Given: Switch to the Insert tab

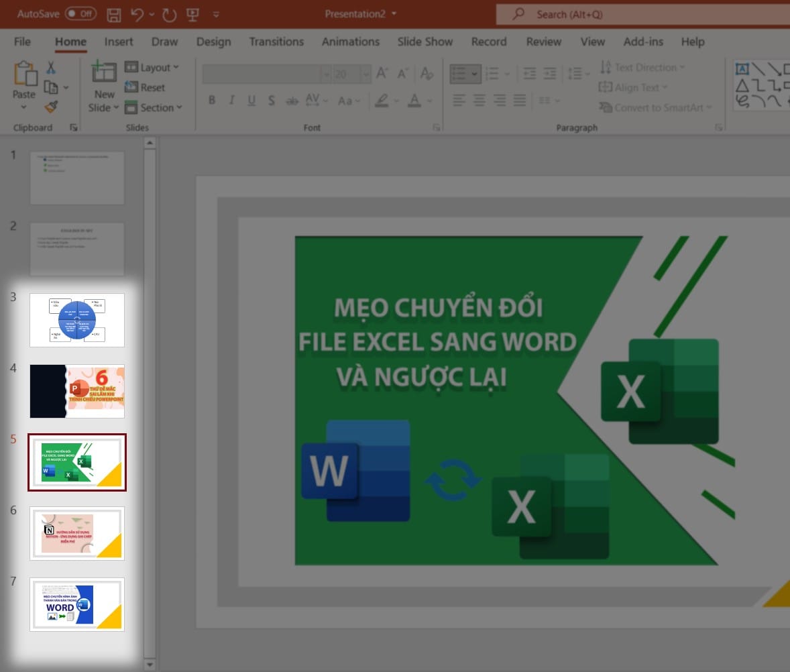Looking at the screenshot, I should click(x=119, y=42).
